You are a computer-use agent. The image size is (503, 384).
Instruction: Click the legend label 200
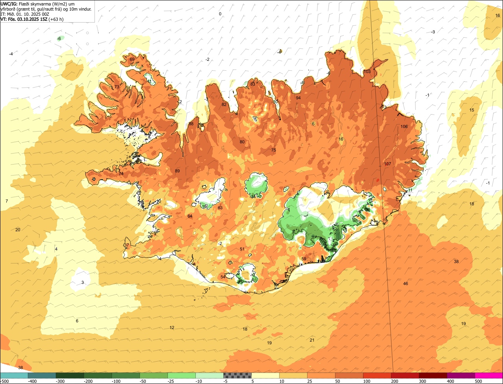point(395,381)
